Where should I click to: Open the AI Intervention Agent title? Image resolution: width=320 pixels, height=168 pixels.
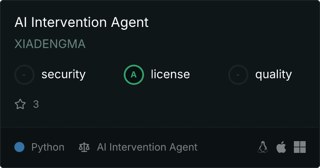(x=81, y=22)
